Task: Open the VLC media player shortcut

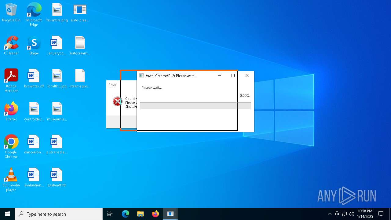Action: (11, 180)
